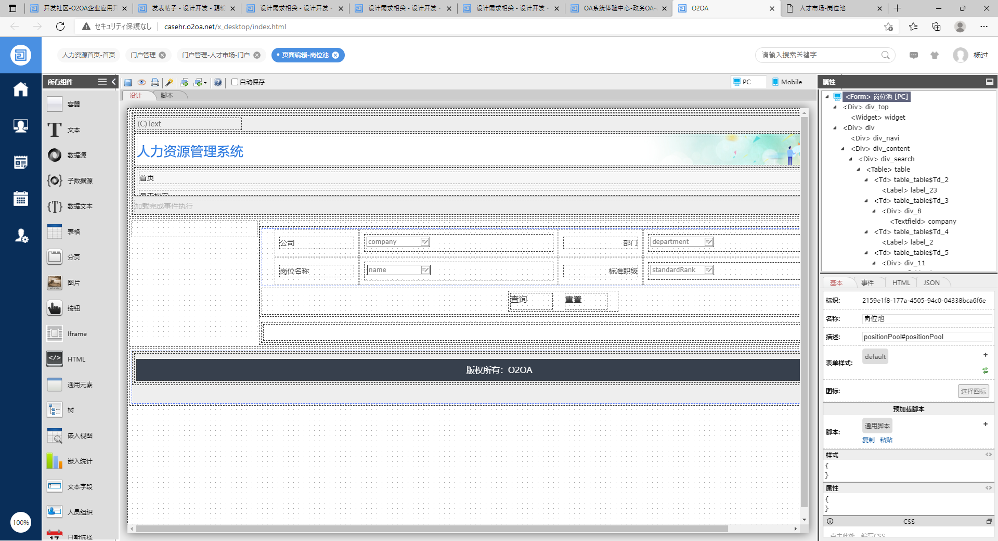Collapse the <Table> table tree node

coord(859,170)
